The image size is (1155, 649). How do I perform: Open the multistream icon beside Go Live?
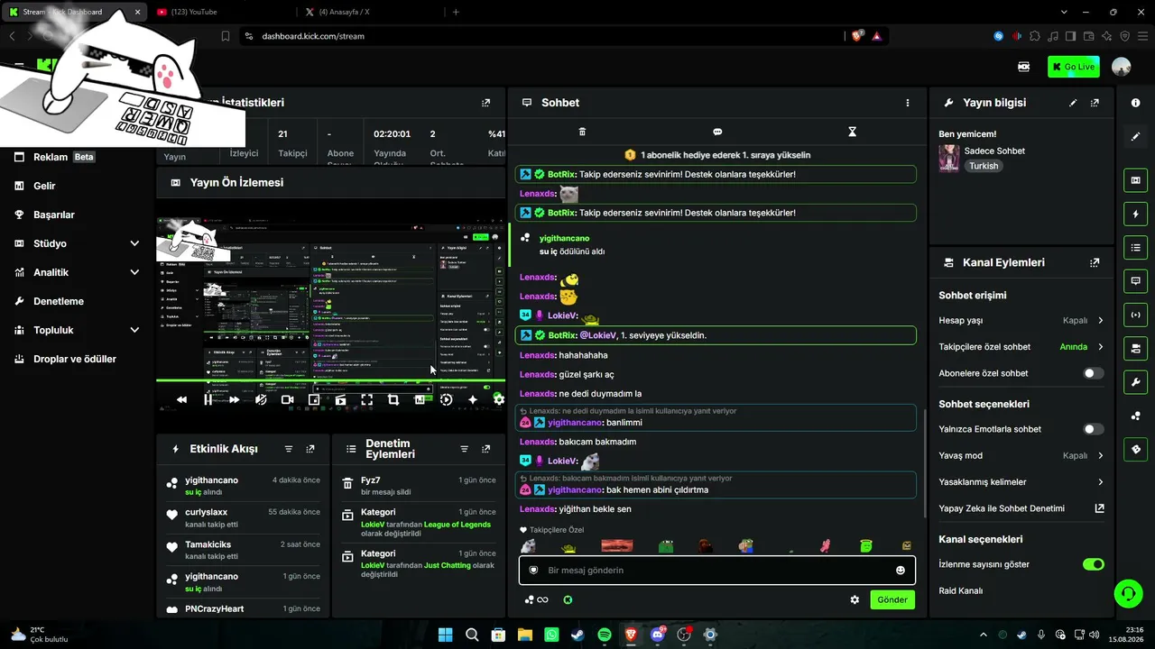tap(1024, 67)
